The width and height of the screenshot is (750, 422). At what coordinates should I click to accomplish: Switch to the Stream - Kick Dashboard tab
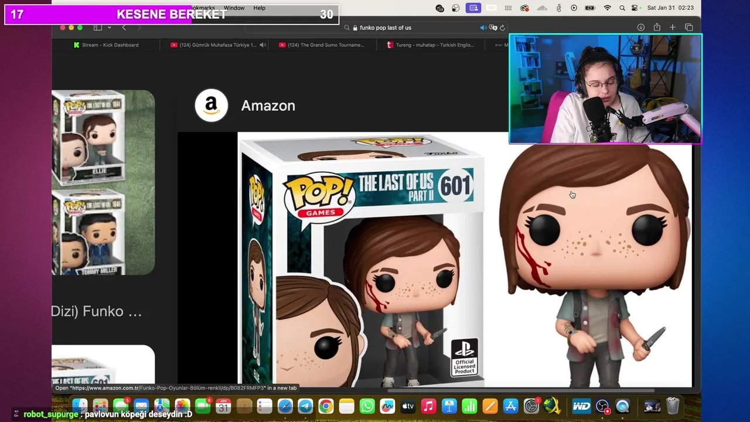coord(105,45)
